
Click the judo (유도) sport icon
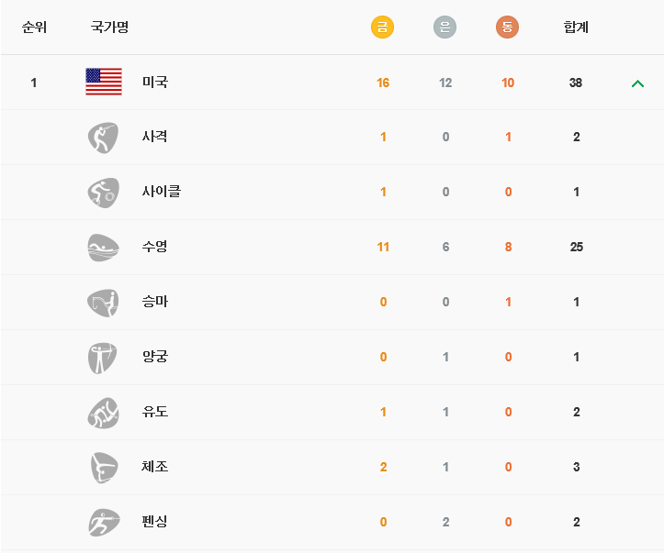pos(103,413)
